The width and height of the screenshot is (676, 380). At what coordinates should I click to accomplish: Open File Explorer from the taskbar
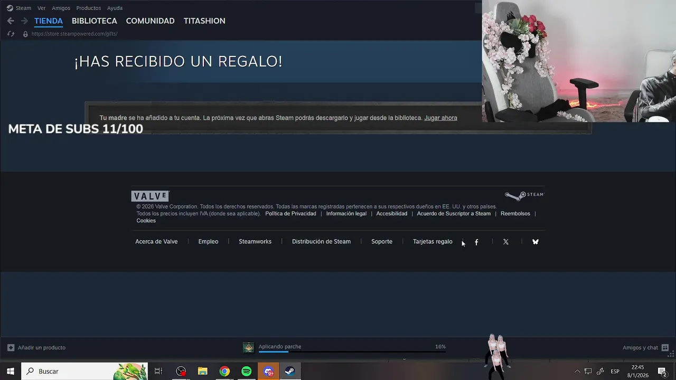coord(202,371)
